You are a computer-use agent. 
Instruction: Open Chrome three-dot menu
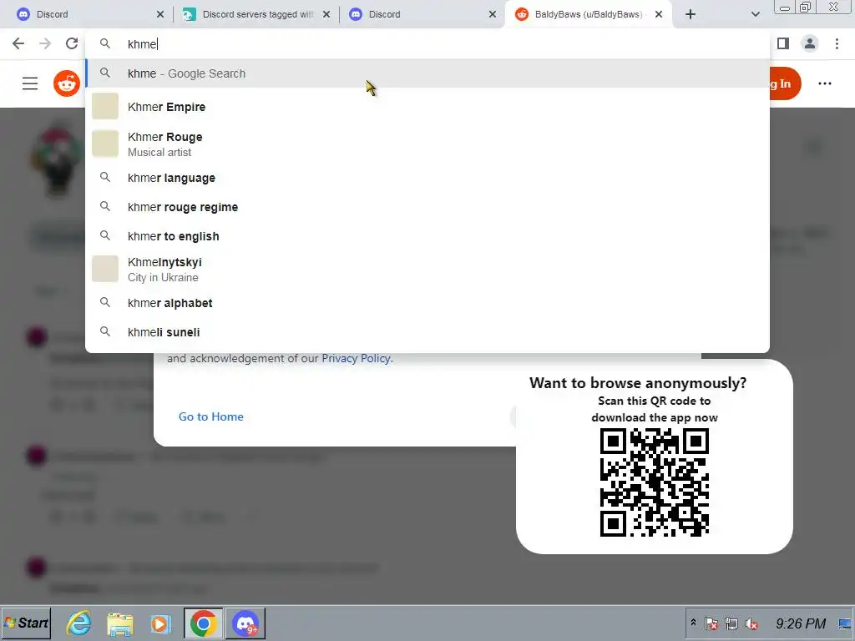coord(837,43)
